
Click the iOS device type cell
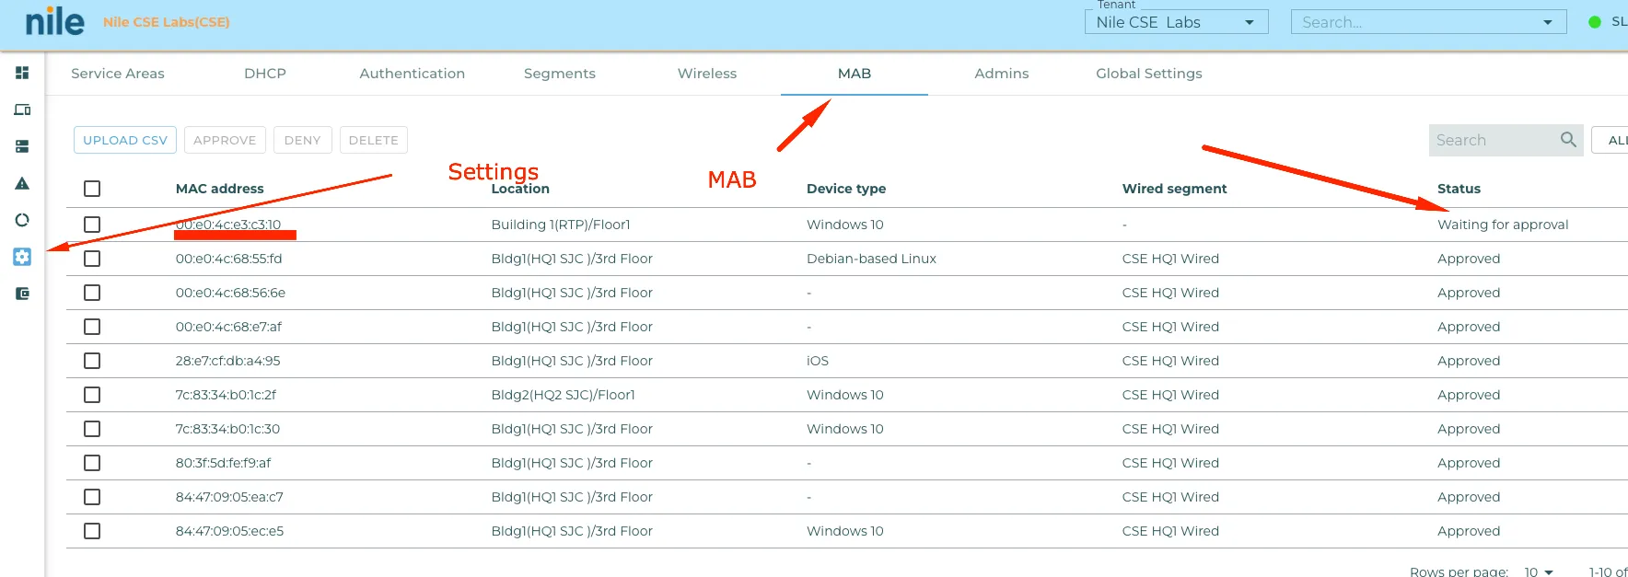tap(818, 361)
